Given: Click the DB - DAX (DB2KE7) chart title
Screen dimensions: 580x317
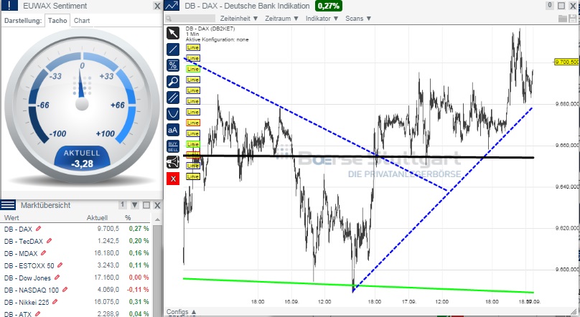Looking at the screenshot, I should tap(210, 29).
